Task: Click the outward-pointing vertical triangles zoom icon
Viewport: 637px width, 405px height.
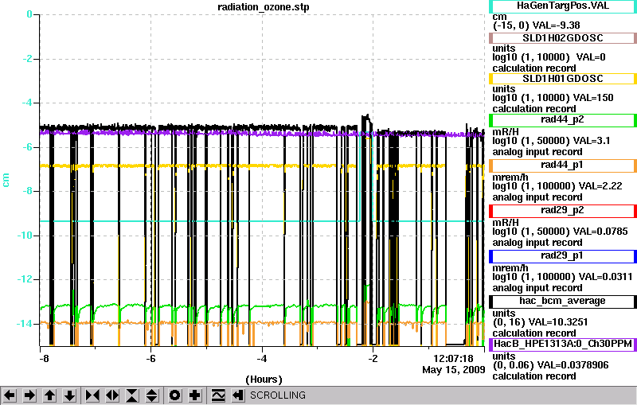Action: coord(152,395)
